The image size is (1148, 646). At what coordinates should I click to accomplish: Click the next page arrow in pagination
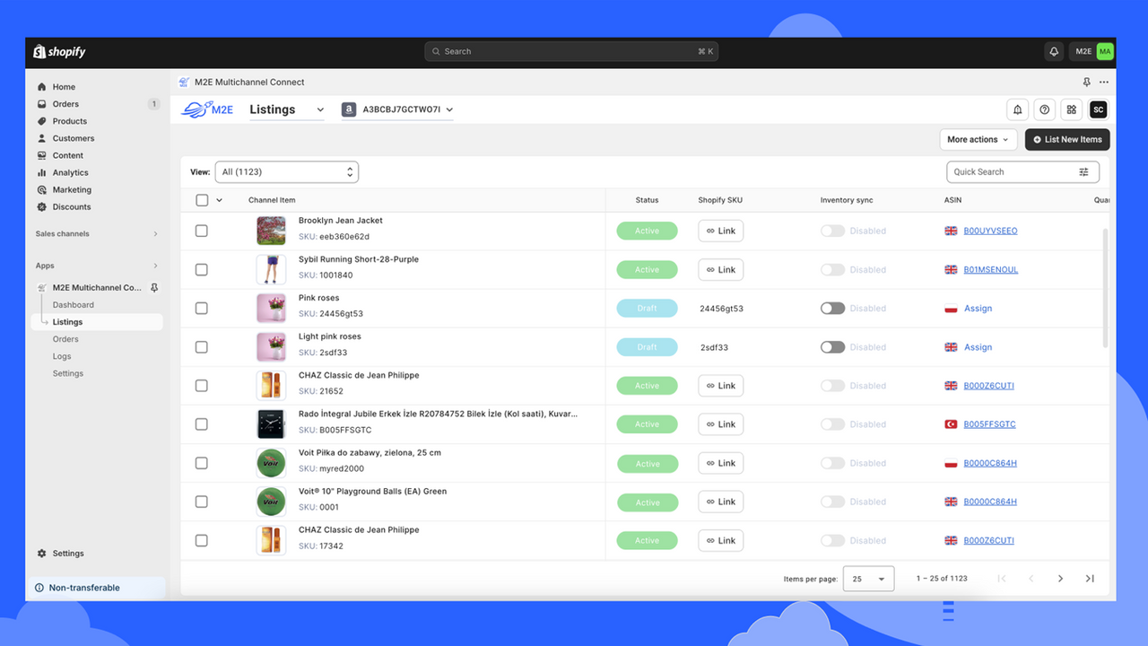click(1060, 578)
